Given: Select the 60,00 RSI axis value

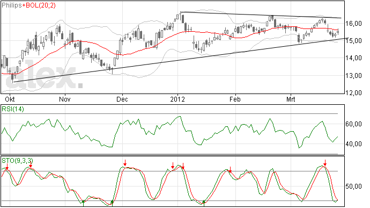Looking at the screenshot, I should [x=353, y=124].
